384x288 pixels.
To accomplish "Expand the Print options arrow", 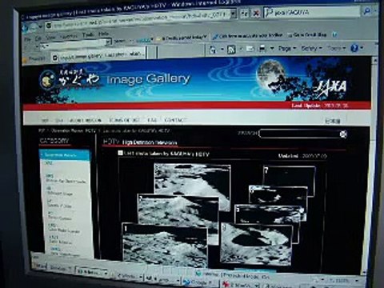I will pyautogui.click(x=272, y=49).
